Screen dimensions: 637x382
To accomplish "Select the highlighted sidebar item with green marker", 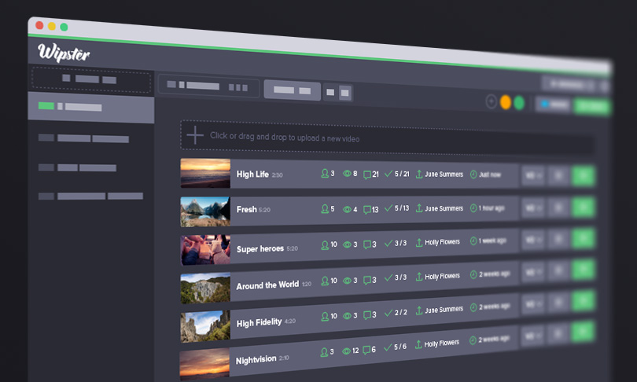I will coord(90,107).
